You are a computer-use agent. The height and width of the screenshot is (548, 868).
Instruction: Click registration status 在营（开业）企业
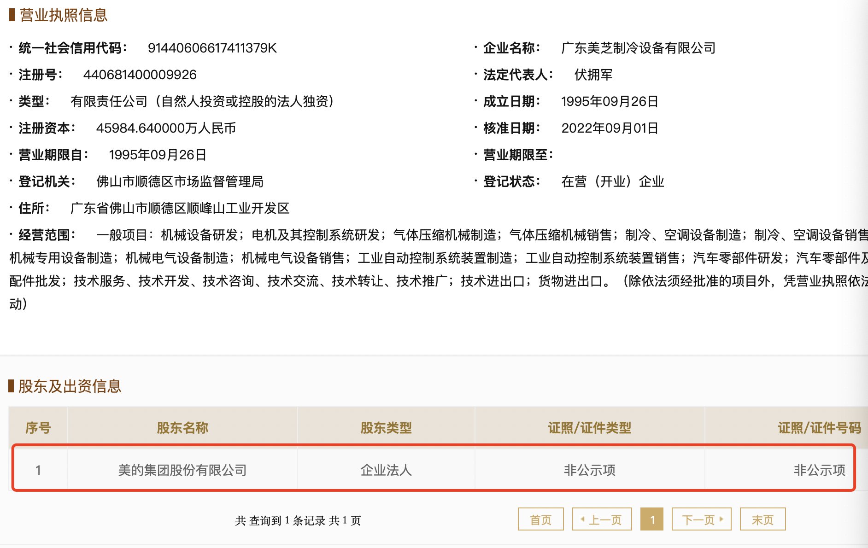coord(613,181)
